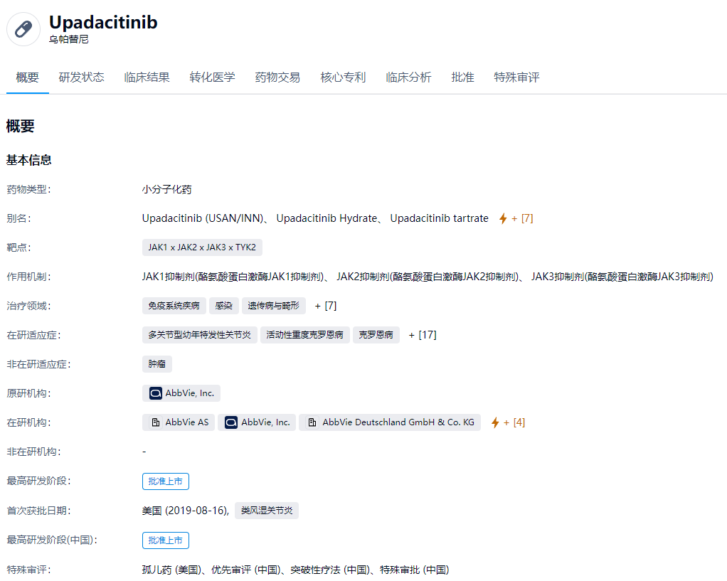Switch to the 概要 tab
The width and height of the screenshot is (727, 581).
point(27,78)
